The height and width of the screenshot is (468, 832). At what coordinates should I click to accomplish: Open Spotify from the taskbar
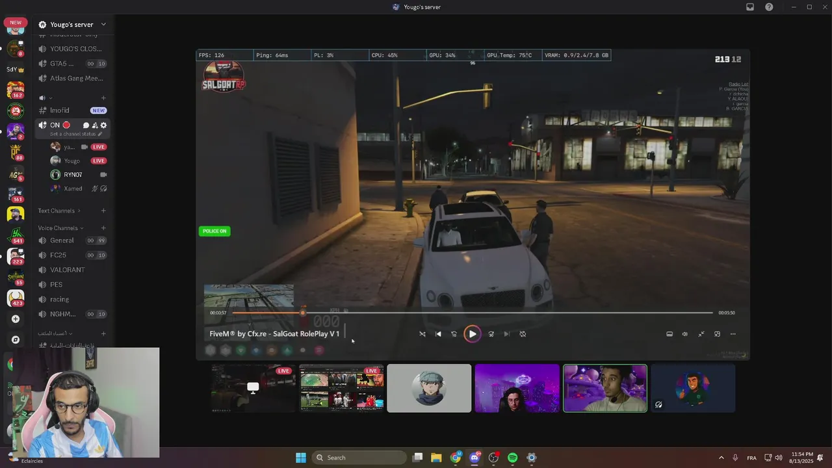512,458
